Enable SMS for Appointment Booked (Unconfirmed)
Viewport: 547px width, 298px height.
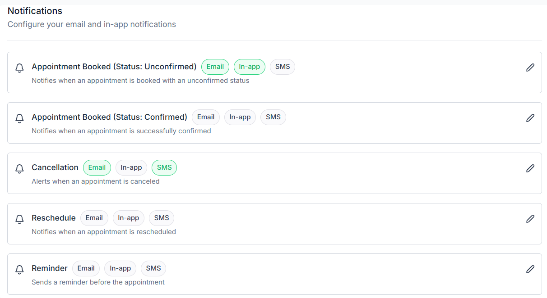tap(282, 67)
